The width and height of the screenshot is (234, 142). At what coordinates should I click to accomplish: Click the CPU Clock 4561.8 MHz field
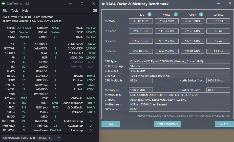tap(180, 71)
